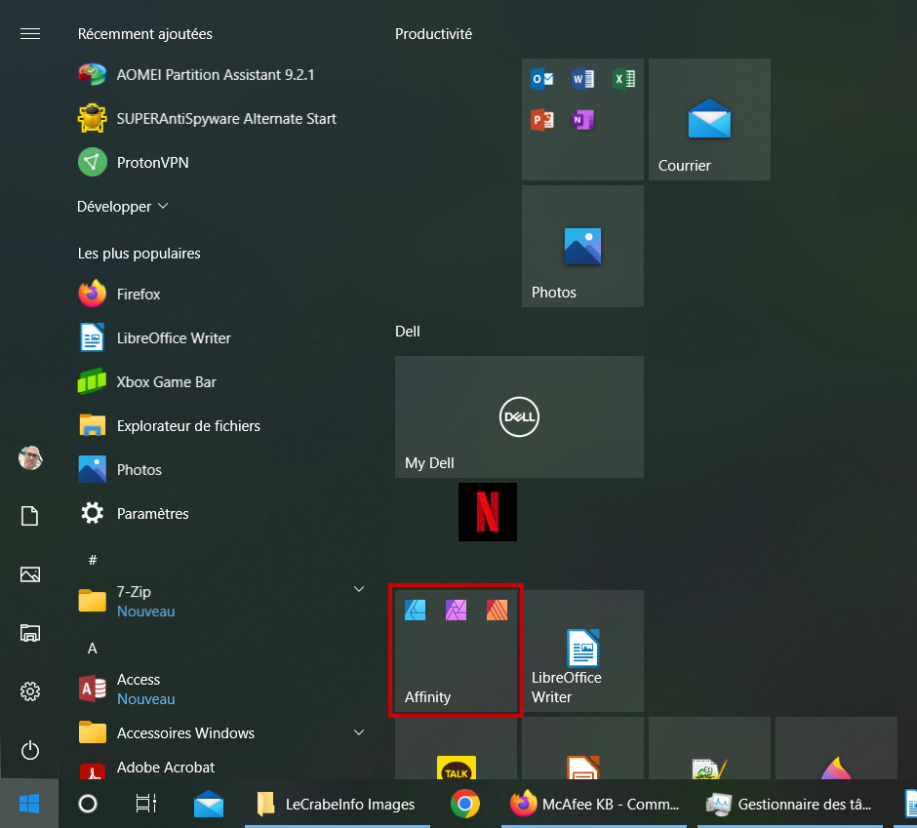Open OneNote from the Office tile group
The image size is (917, 828).
point(583,120)
